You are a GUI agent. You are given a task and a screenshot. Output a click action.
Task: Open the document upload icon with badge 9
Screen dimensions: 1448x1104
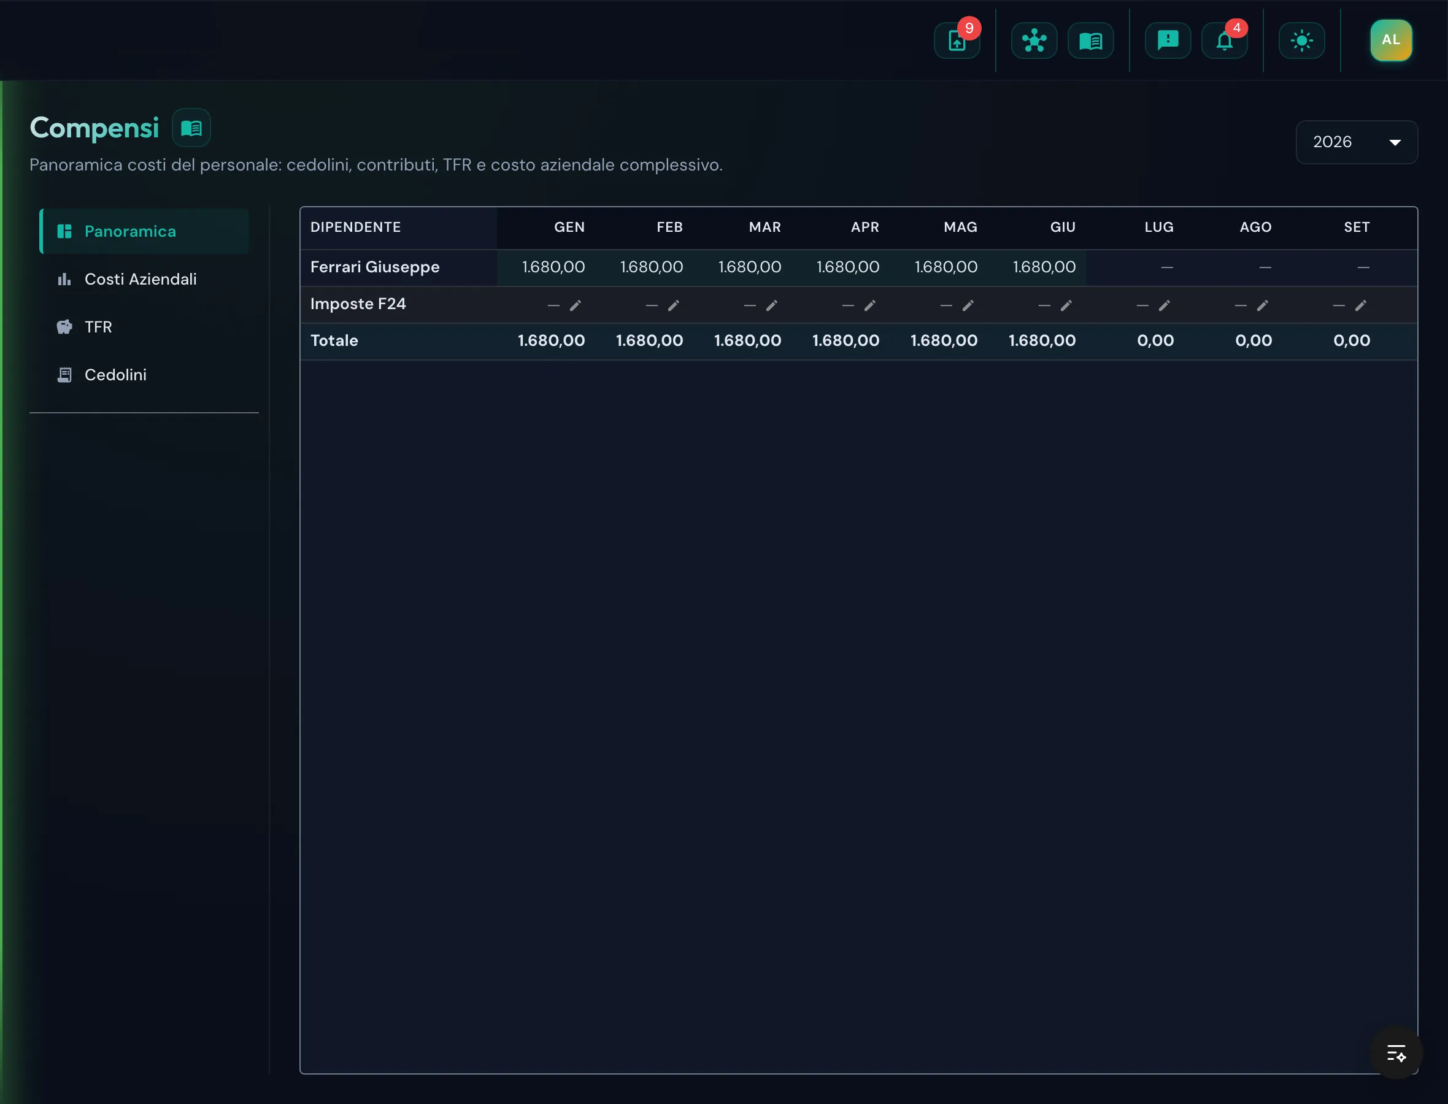coord(957,40)
